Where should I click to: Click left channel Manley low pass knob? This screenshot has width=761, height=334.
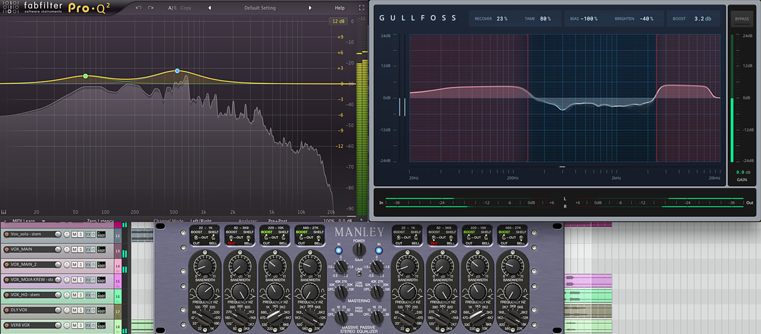(x=341, y=292)
